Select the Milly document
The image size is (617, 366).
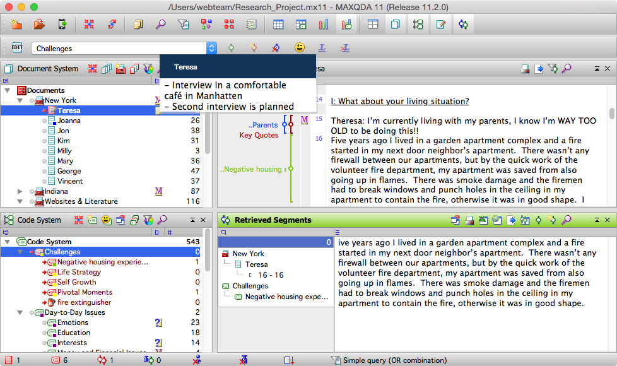64,151
